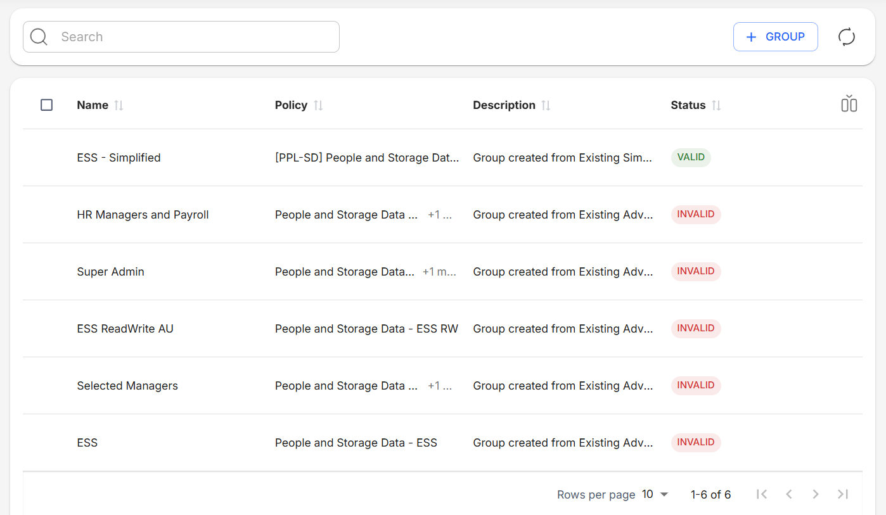The image size is (886, 515).
Task: Jump to last page arrow
Action: 842,494
